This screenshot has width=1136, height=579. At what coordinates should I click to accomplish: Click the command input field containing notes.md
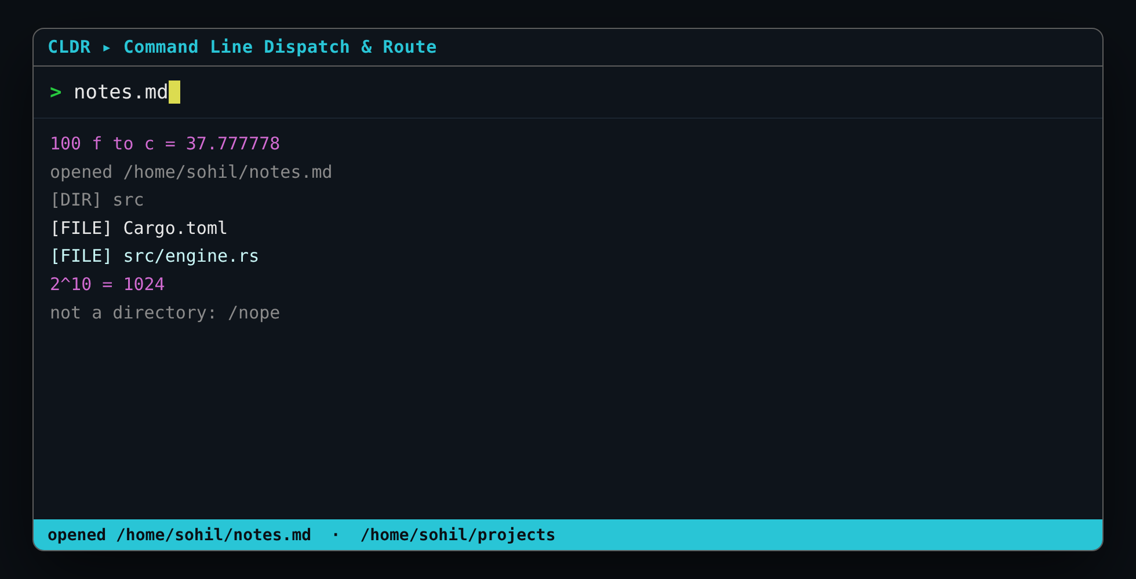click(568, 92)
